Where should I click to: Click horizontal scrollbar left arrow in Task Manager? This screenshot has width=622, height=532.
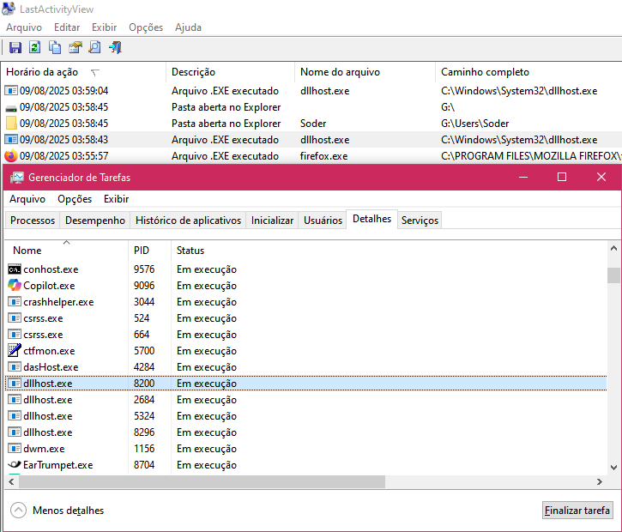(11, 481)
